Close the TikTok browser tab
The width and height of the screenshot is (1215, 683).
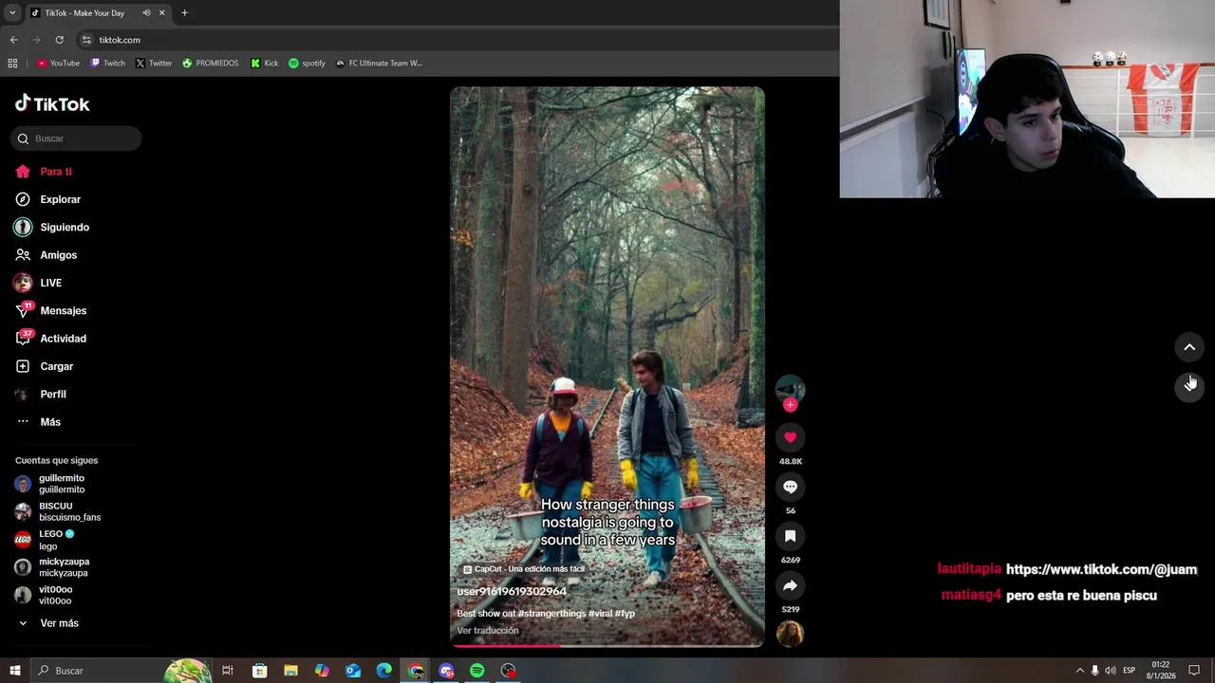162,13
